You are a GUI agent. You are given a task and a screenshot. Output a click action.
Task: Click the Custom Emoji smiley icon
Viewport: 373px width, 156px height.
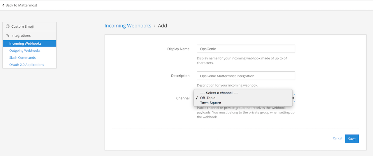8,26
